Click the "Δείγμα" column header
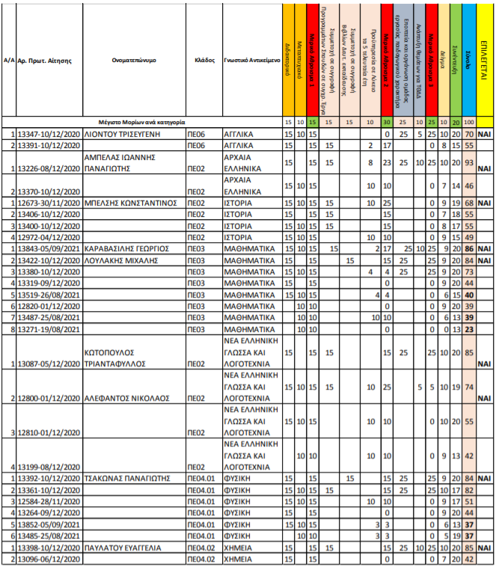The image size is (496, 566). tap(443, 61)
